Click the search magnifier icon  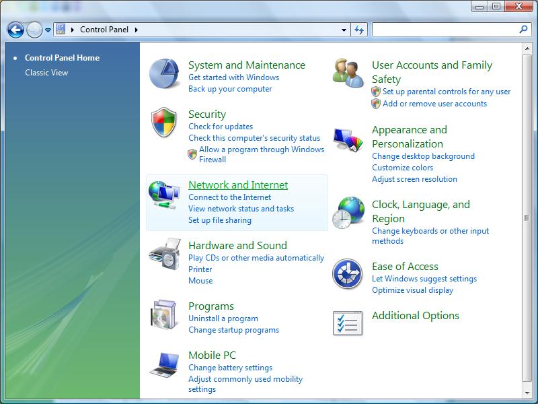(x=523, y=30)
